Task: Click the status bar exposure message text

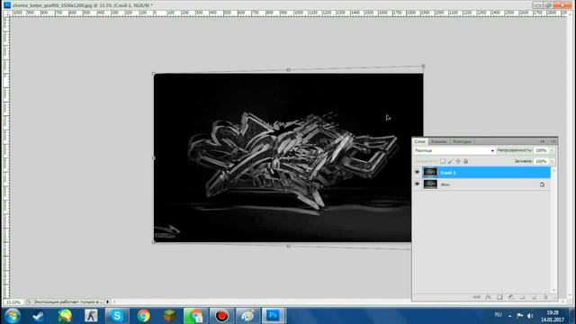Action: 68,302
